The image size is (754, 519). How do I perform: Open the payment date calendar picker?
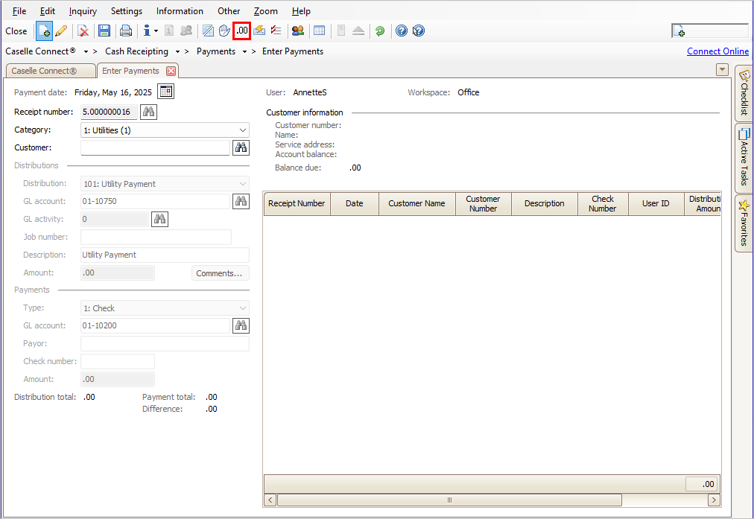(x=166, y=92)
